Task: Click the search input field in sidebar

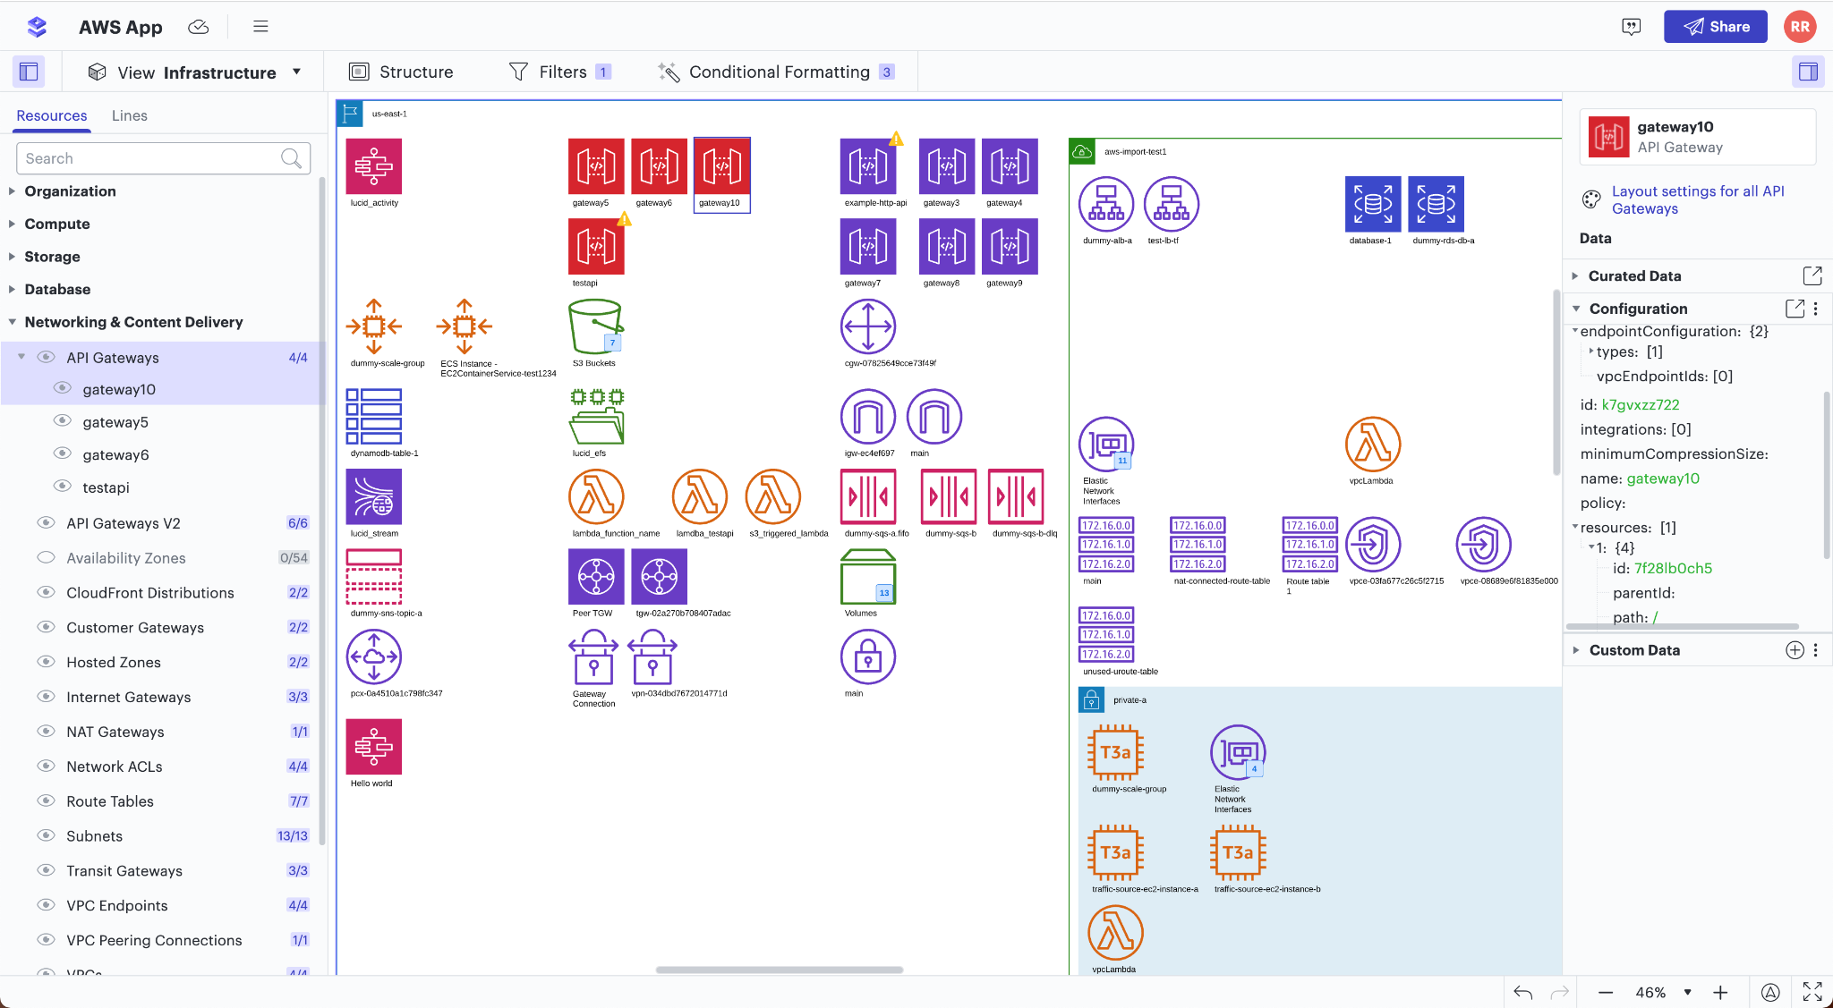Action: tap(163, 157)
